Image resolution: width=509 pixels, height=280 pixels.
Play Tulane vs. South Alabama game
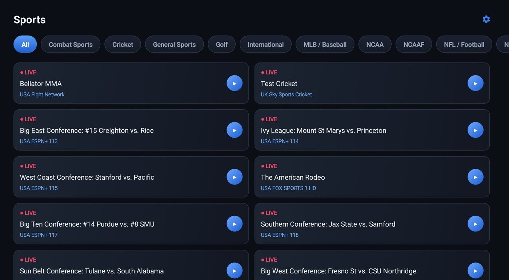click(235, 271)
